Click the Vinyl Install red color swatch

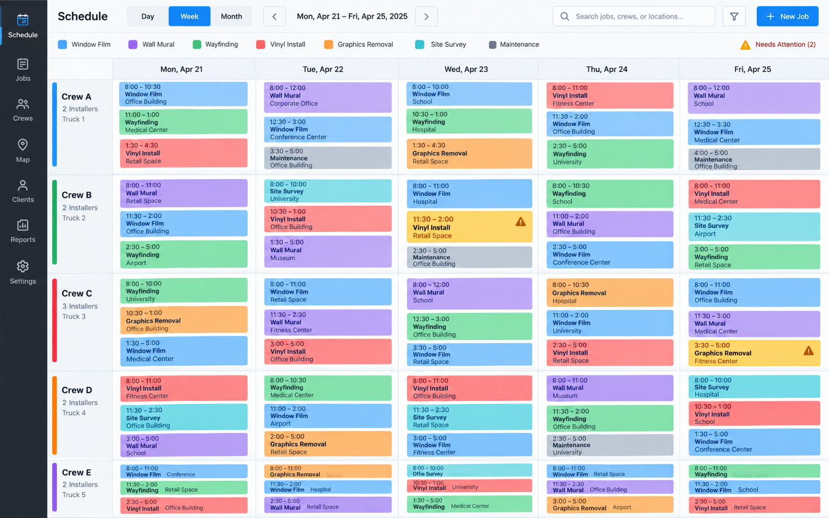click(x=260, y=44)
